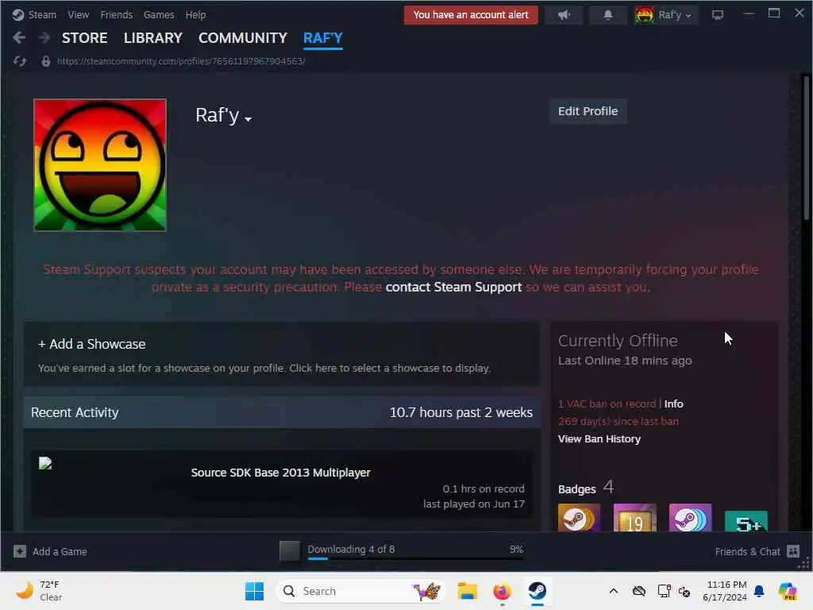Click the Recent Activity header

click(x=75, y=412)
